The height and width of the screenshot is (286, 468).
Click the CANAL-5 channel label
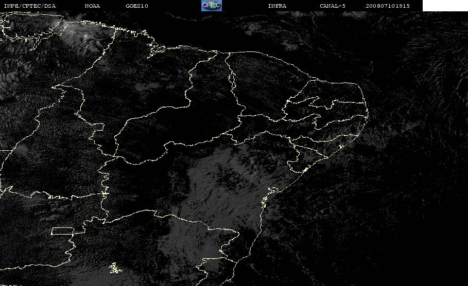(x=333, y=6)
